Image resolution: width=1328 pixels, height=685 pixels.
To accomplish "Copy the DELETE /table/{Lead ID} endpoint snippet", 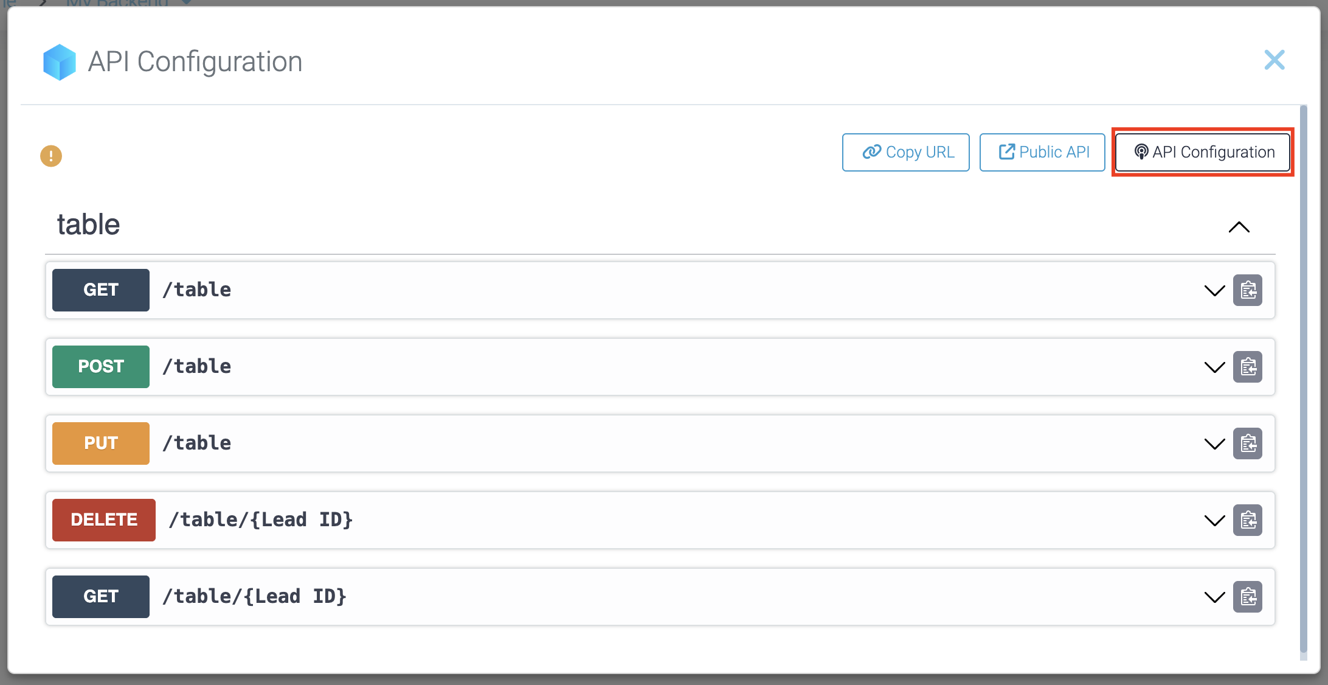I will pos(1248,520).
